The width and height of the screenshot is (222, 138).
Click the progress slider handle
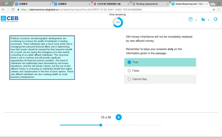[101, 125]
